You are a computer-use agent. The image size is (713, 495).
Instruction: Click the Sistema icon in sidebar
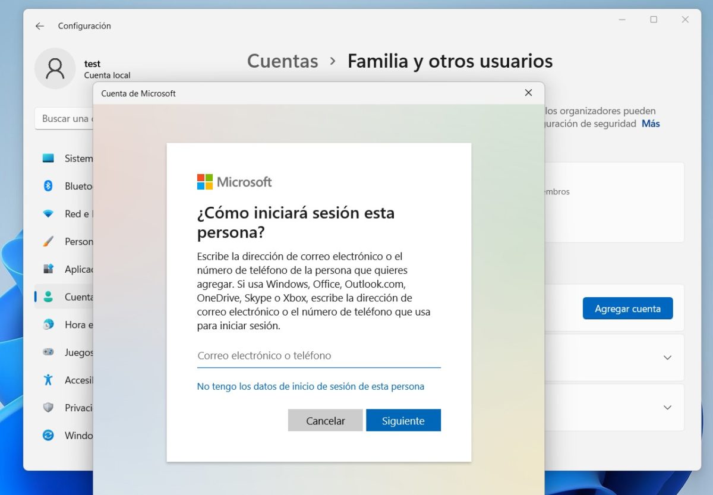point(48,159)
